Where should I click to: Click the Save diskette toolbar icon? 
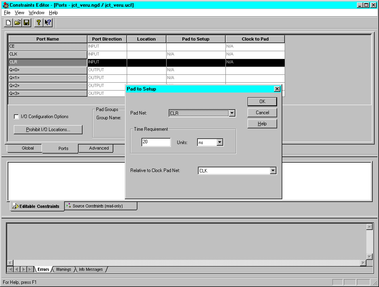click(x=26, y=22)
